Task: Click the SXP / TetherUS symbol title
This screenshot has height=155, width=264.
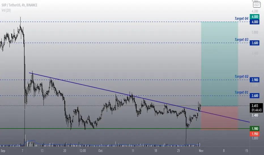Action: 19,5
